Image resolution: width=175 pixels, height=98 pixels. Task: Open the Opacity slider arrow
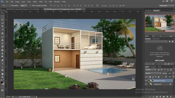(x=173, y=73)
